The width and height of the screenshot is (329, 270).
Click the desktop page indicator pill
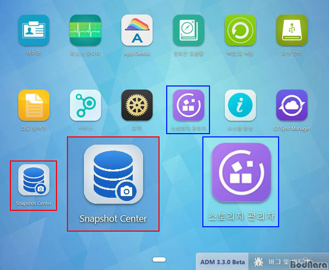[159, 260]
